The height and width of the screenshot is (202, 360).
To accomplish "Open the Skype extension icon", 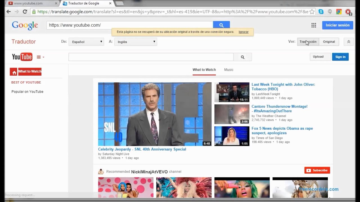I will pos(321,12).
